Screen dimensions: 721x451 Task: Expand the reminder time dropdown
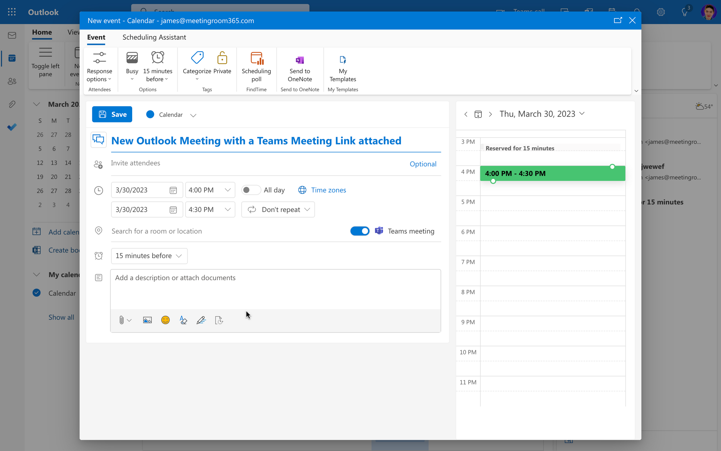pyautogui.click(x=148, y=256)
